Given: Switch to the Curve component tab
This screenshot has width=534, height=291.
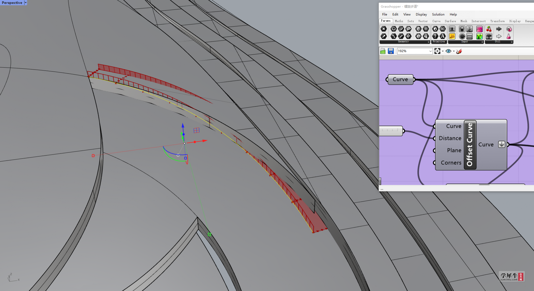Looking at the screenshot, I should click(x=437, y=21).
